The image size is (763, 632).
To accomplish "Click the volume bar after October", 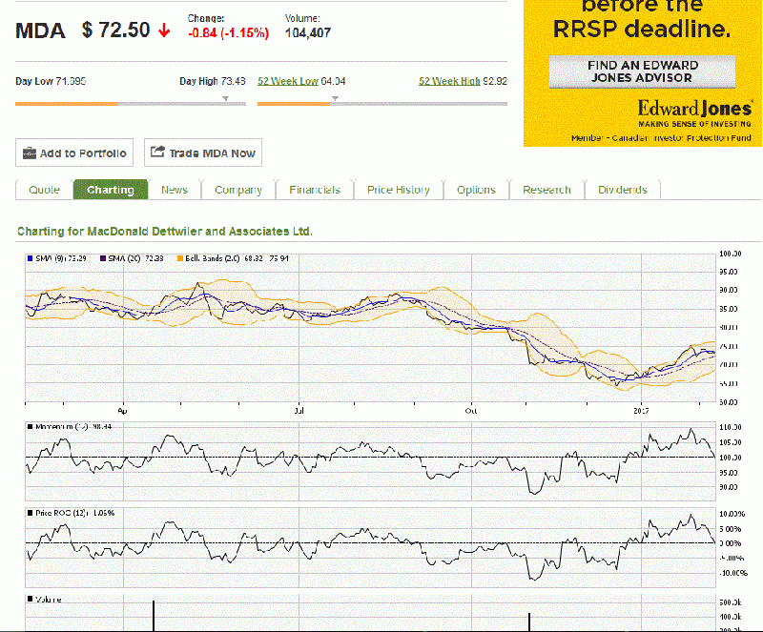I will pyautogui.click(x=529, y=622).
